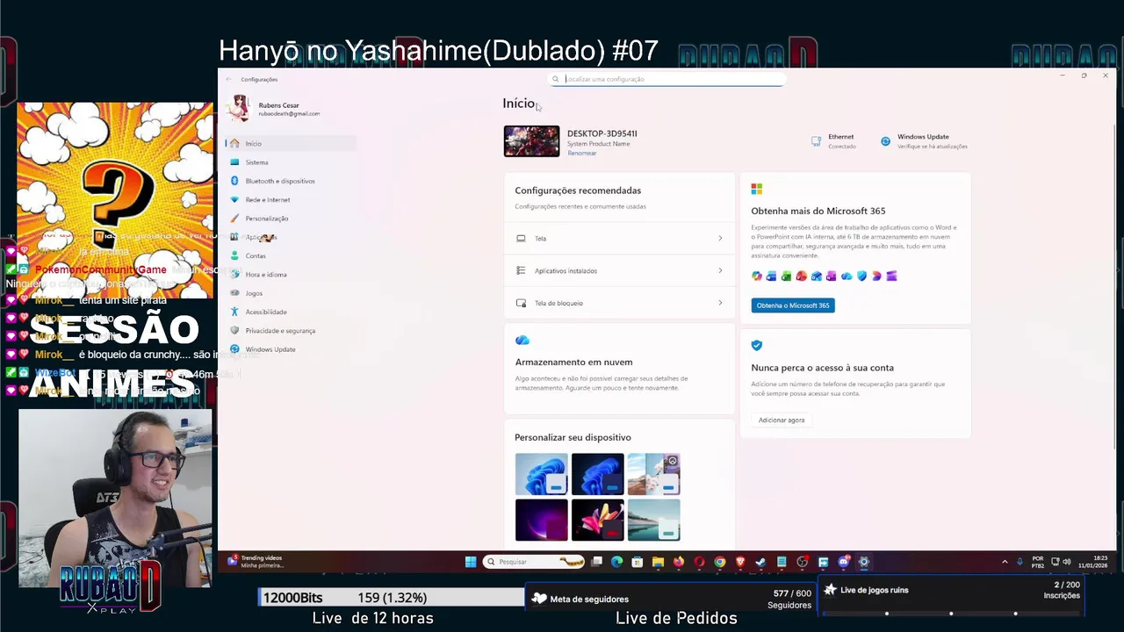Click the microphone tray icon

[1020, 562]
